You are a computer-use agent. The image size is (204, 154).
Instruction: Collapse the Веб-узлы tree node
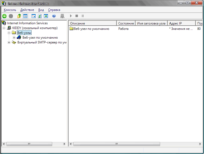tap(9, 33)
